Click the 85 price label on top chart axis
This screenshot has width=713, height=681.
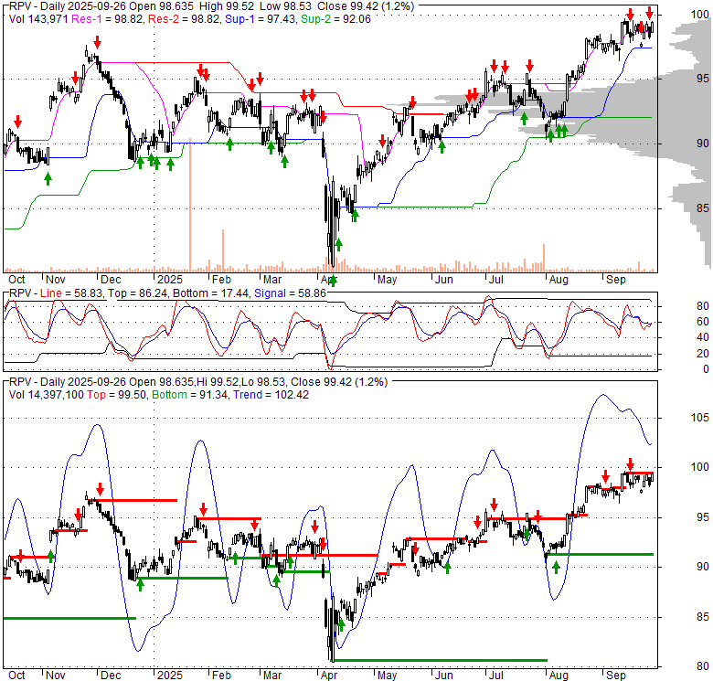tap(703, 208)
